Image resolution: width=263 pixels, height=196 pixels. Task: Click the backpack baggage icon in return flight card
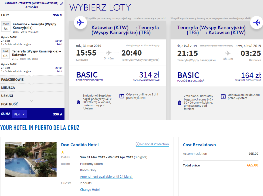[x=180, y=102]
